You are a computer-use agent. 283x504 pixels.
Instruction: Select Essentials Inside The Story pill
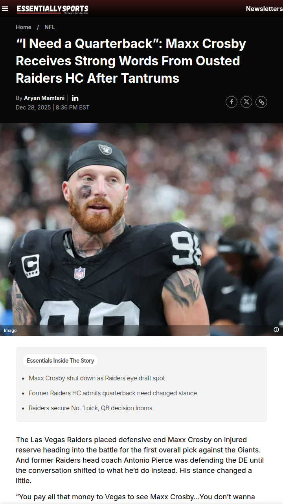(x=60, y=360)
